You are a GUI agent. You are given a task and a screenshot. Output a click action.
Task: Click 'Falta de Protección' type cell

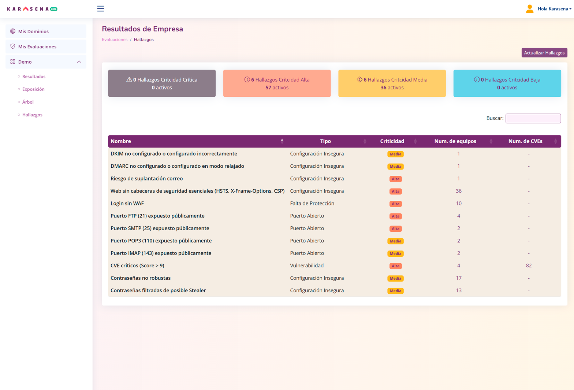[x=312, y=204]
